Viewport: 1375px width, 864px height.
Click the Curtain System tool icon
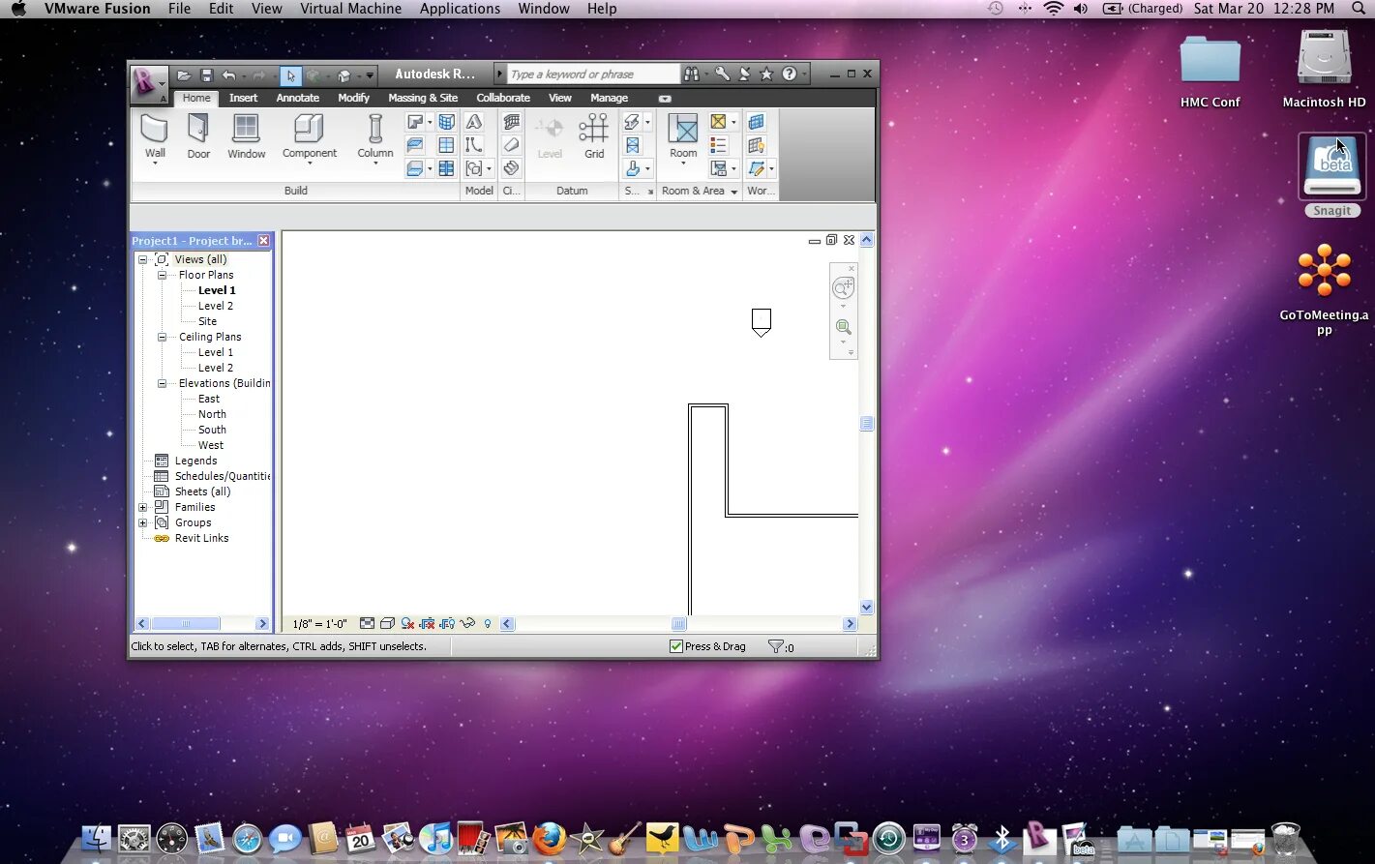click(x=446, y=122)
